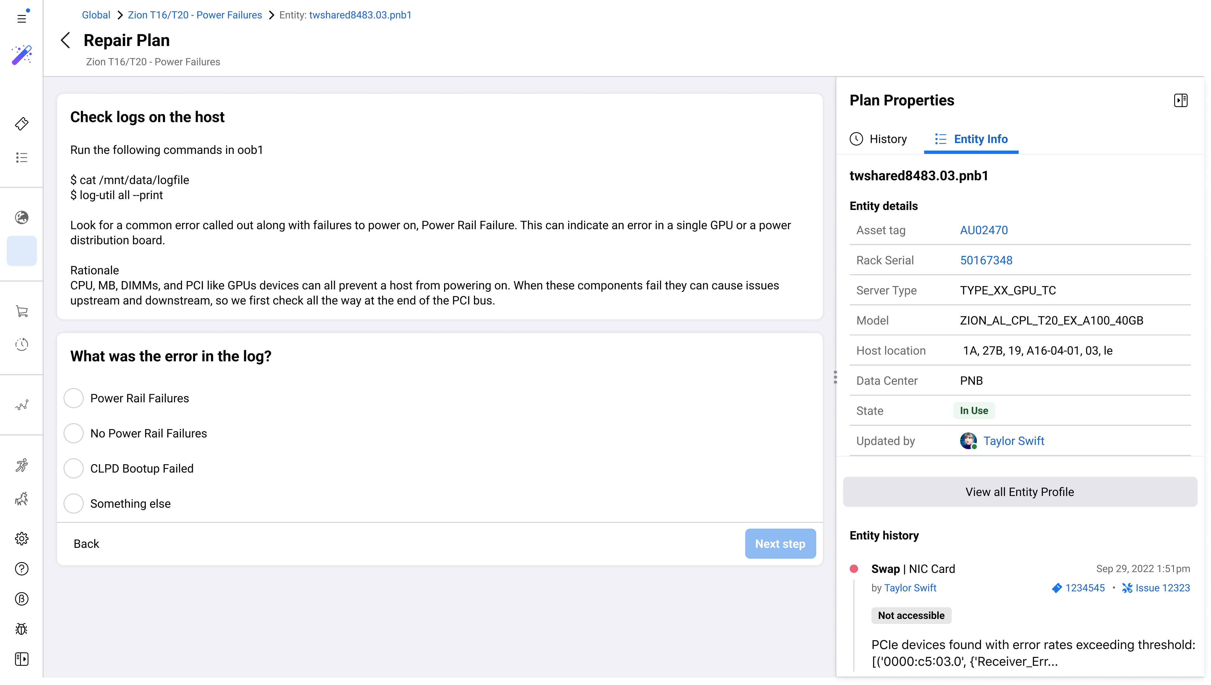Choose the Something else radio button
1211x685 pixels.
(73, 504)
